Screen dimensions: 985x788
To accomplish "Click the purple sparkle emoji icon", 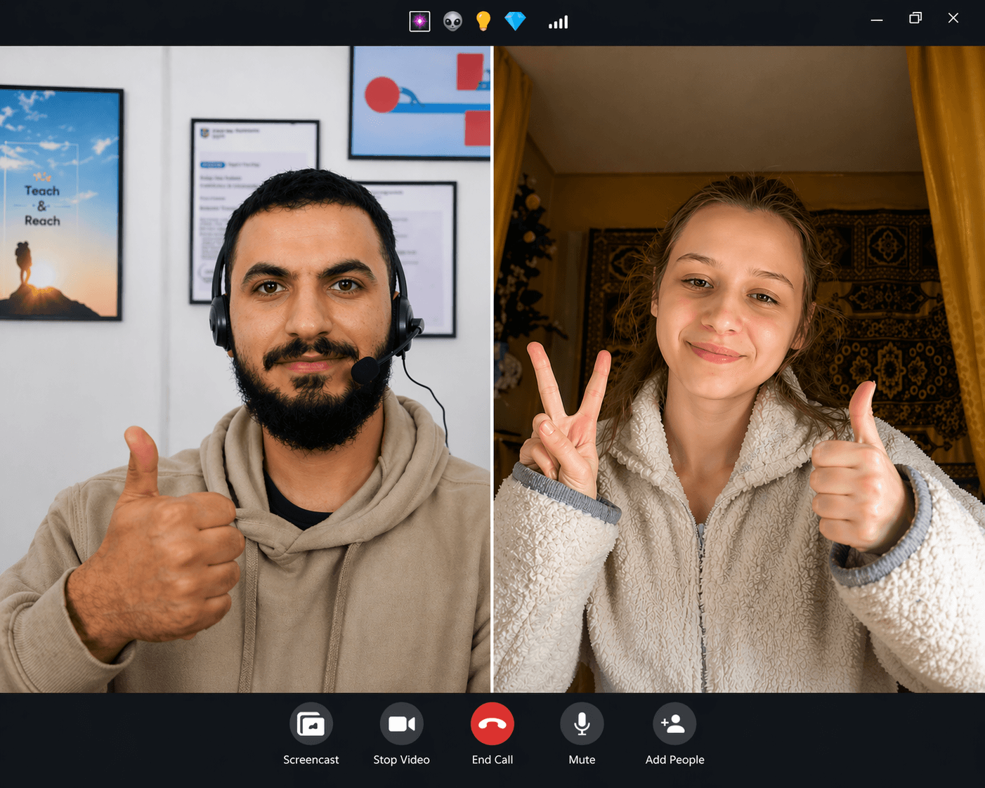I will click(x=419, y=22).
